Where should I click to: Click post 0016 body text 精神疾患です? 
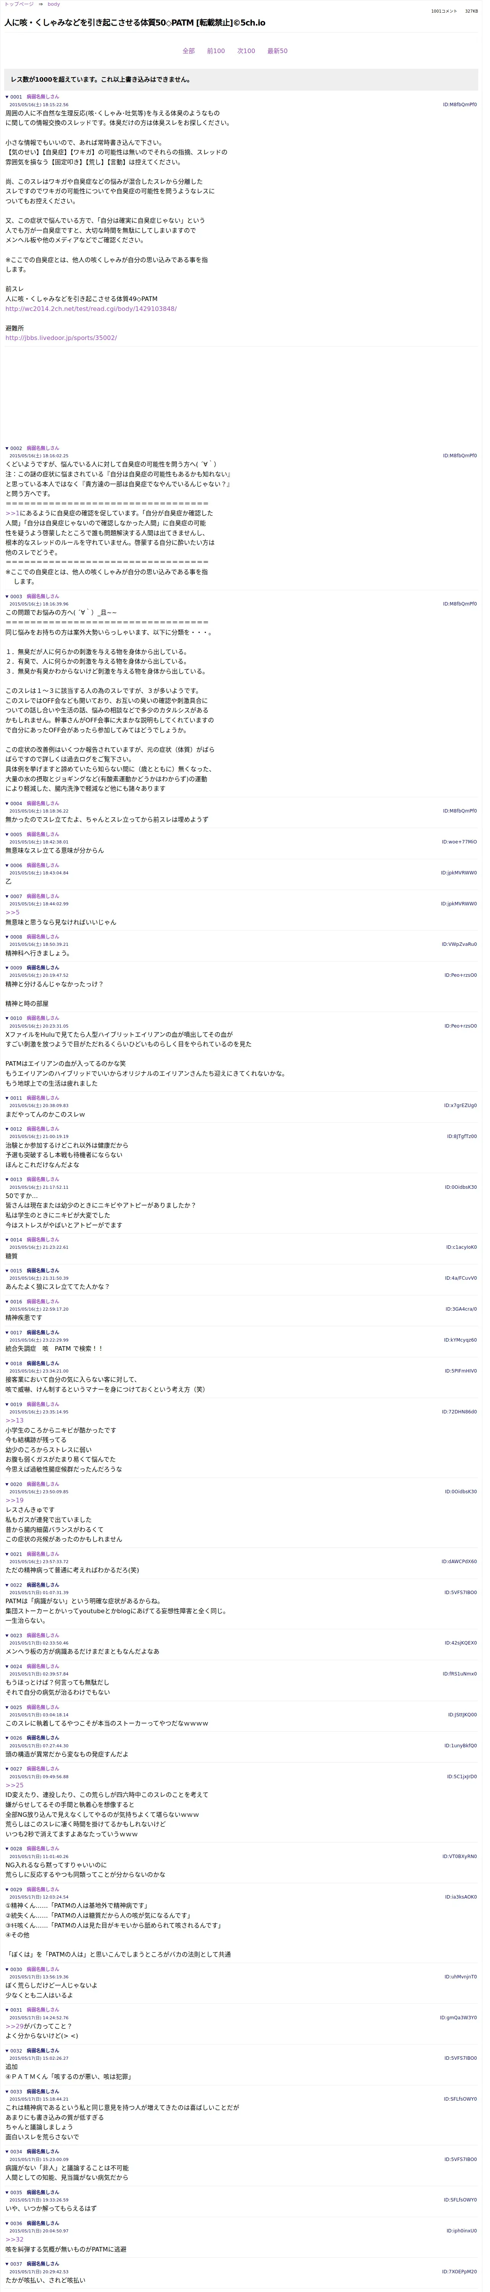[24, 1318]
